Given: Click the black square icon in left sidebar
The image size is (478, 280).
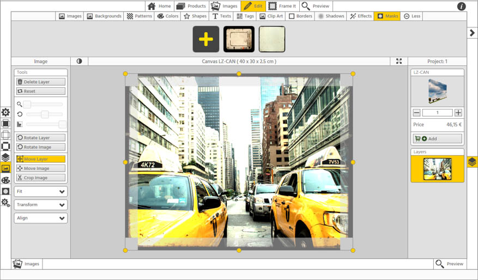Looking at the screenshot, I should tap(5, 124).
